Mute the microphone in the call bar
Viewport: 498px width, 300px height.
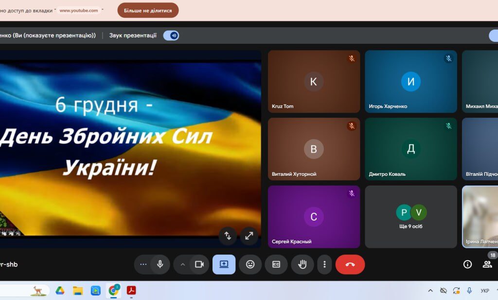[160, 264]
